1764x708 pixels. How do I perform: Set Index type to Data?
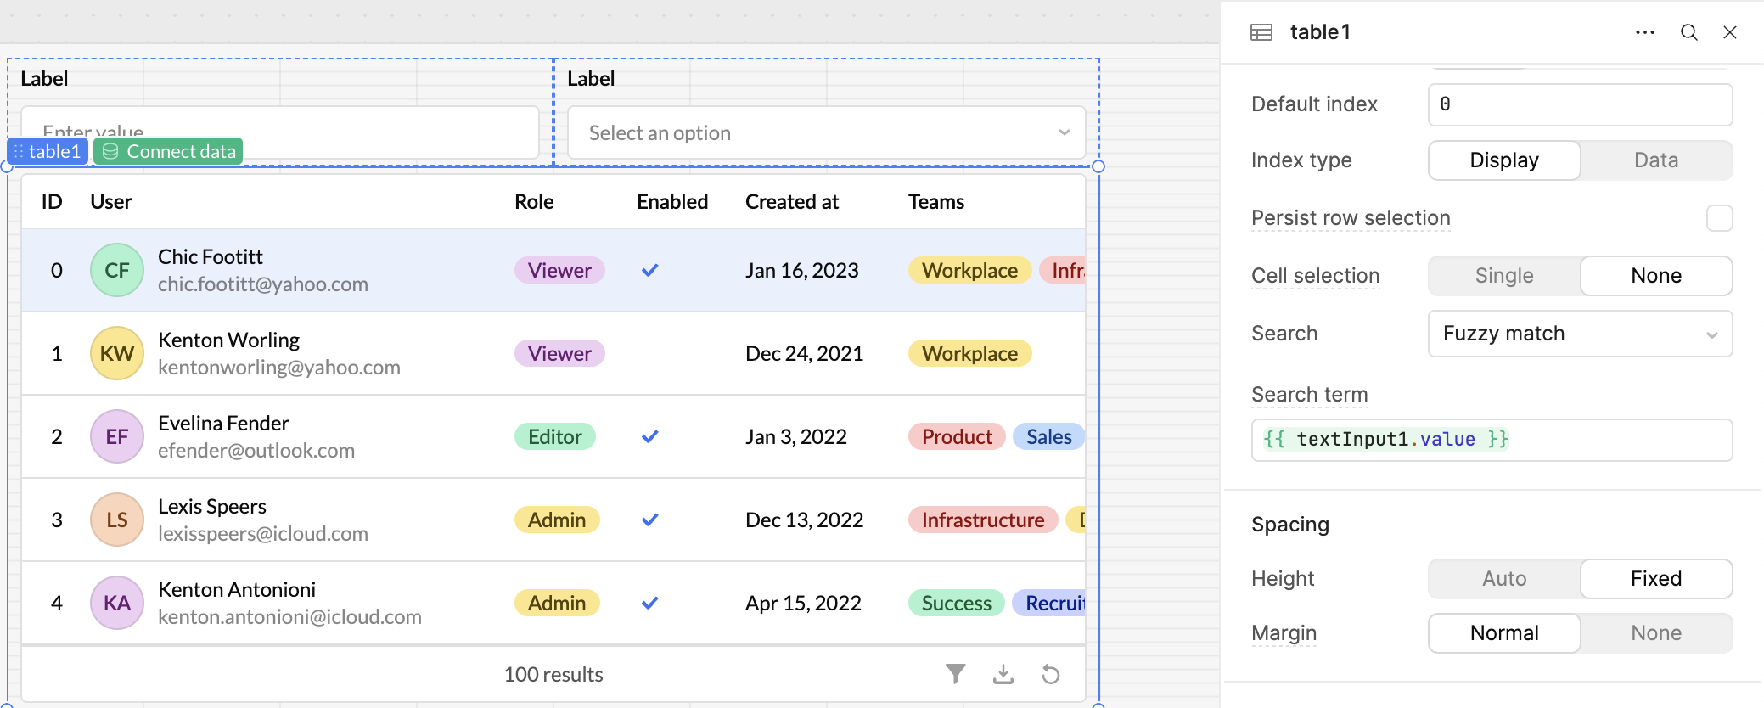(1655, 160)
